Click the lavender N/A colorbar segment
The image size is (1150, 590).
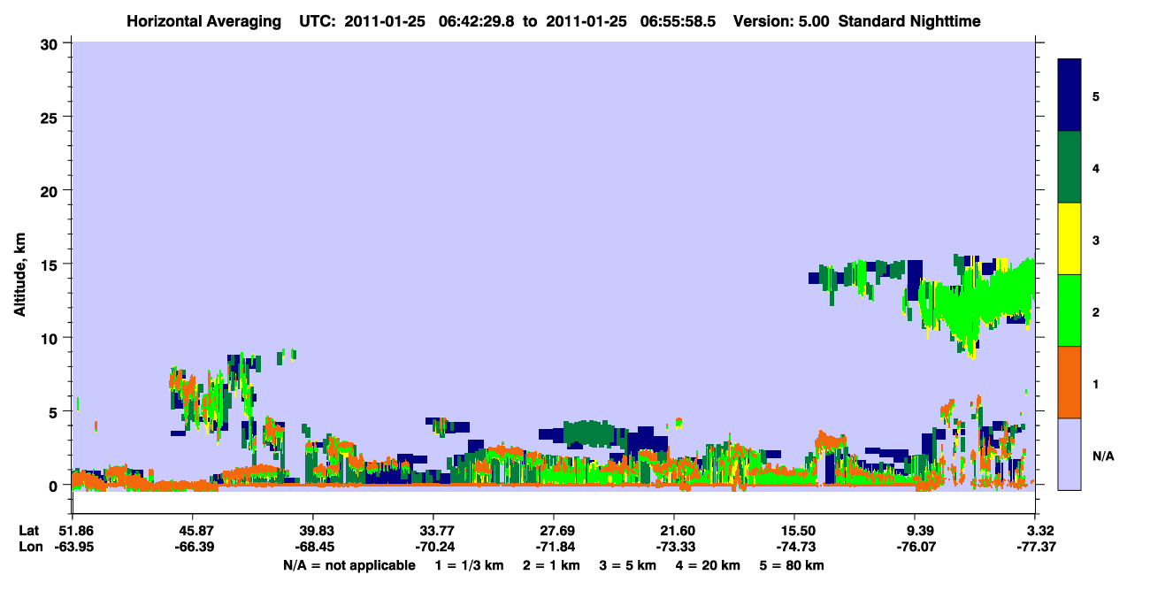click(1069, 454)
